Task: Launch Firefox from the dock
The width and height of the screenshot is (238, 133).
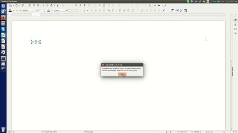Action: [3, 18]
